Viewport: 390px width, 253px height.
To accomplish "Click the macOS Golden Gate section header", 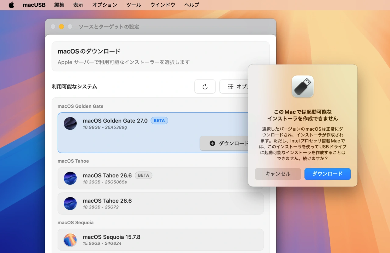I will pos(80,106).
